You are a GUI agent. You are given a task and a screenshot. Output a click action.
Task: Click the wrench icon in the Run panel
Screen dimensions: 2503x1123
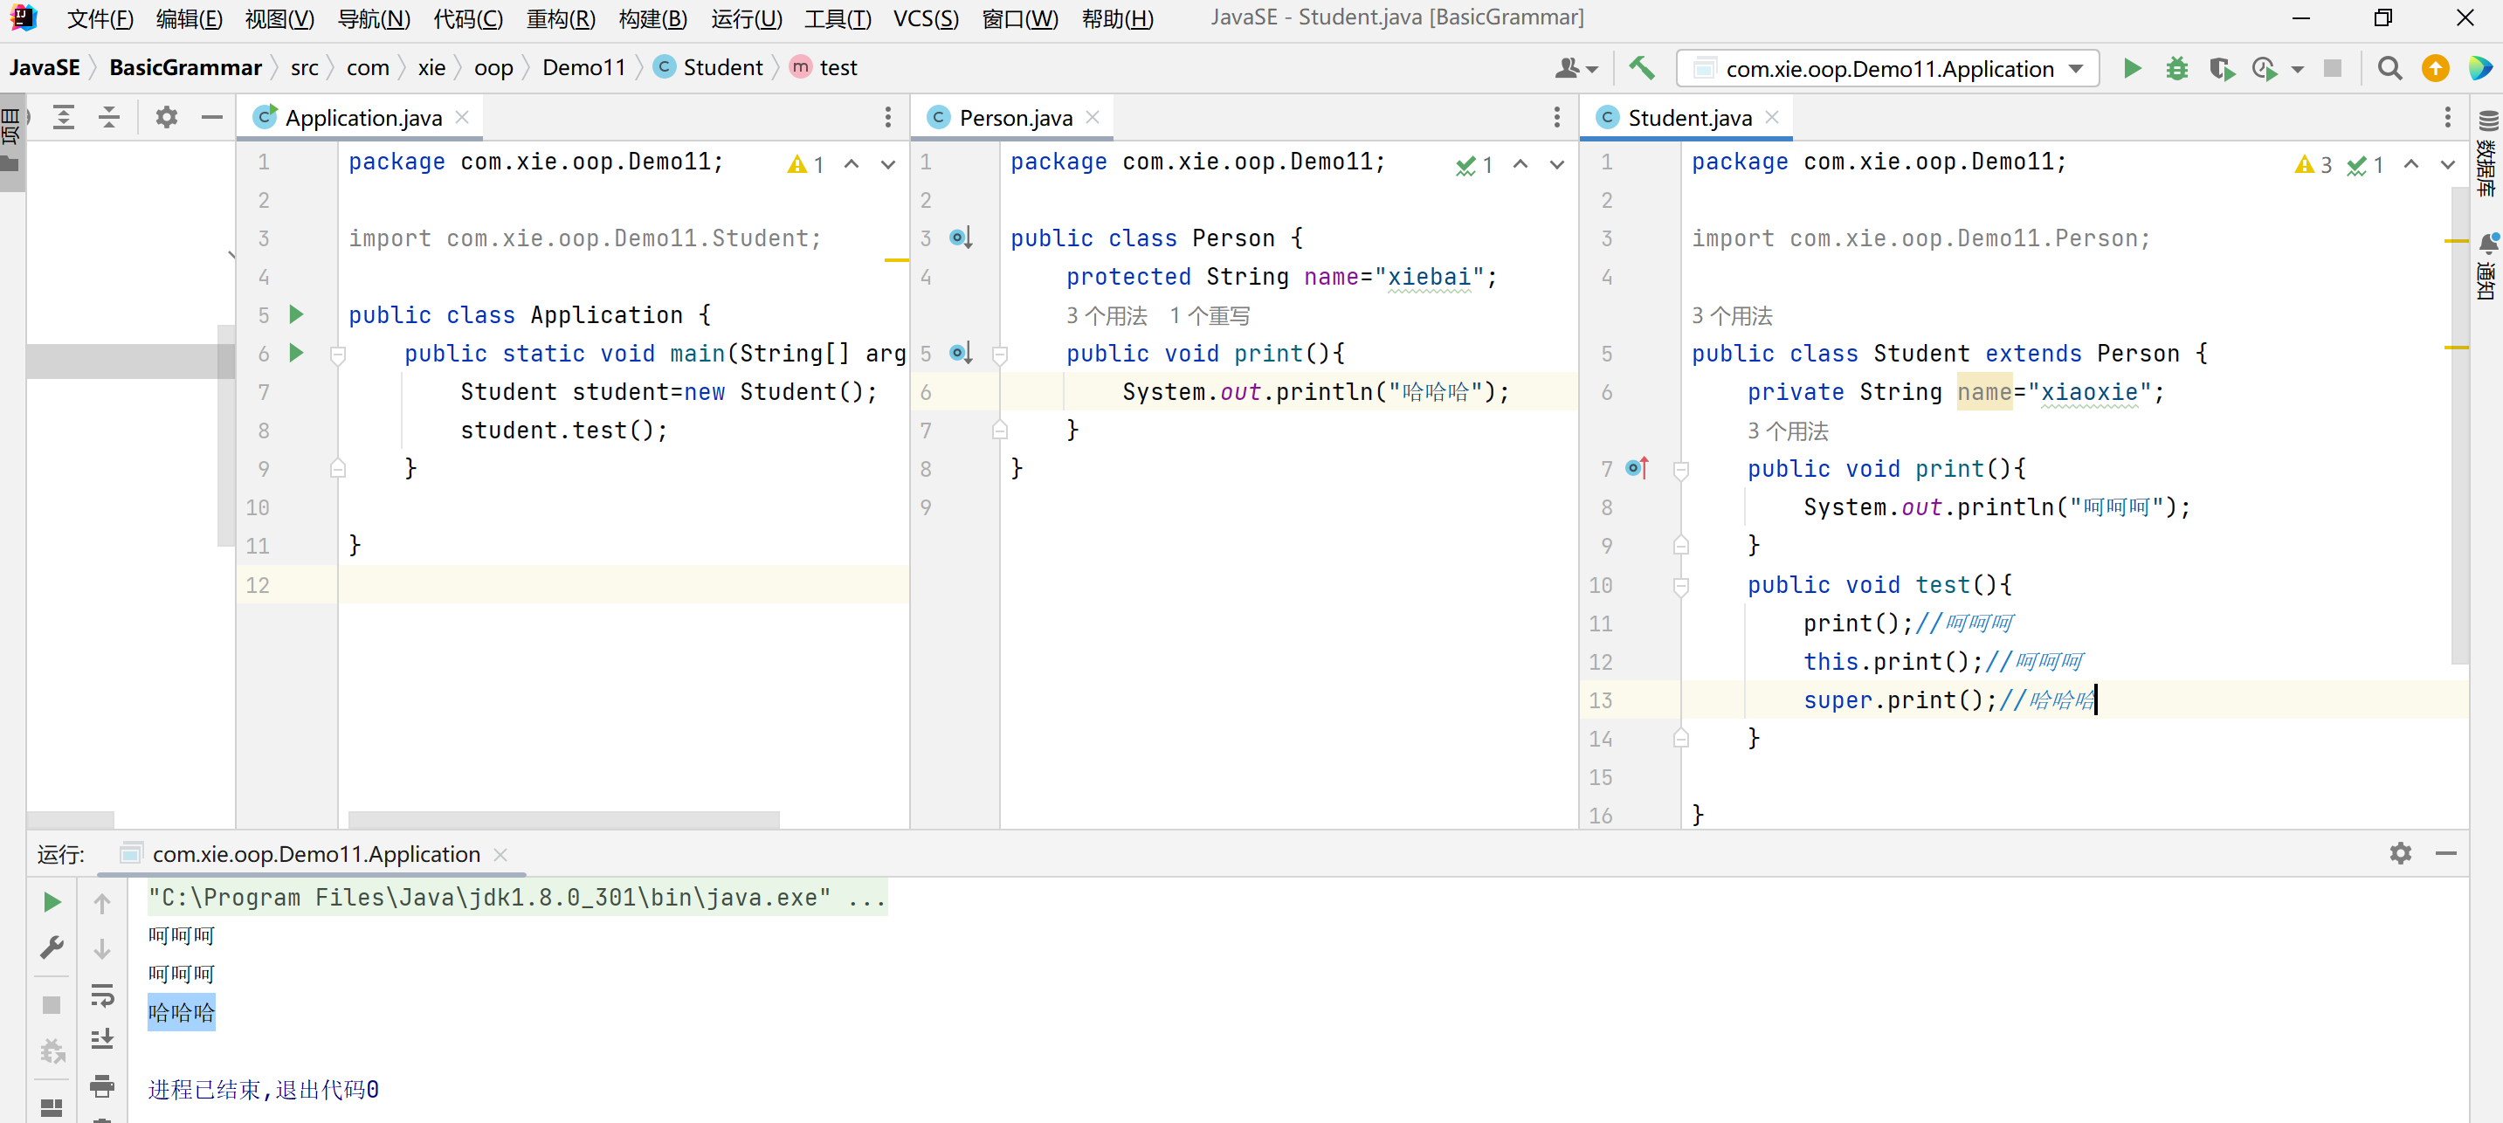pos(52,947)
